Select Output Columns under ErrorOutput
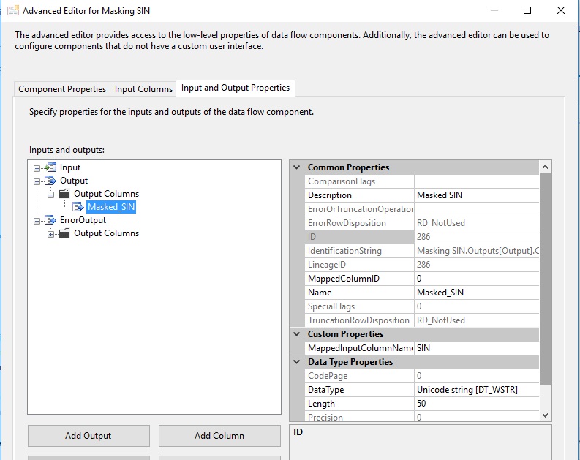The height and width of the screenshot is (460, 580). tap(107, 233)
